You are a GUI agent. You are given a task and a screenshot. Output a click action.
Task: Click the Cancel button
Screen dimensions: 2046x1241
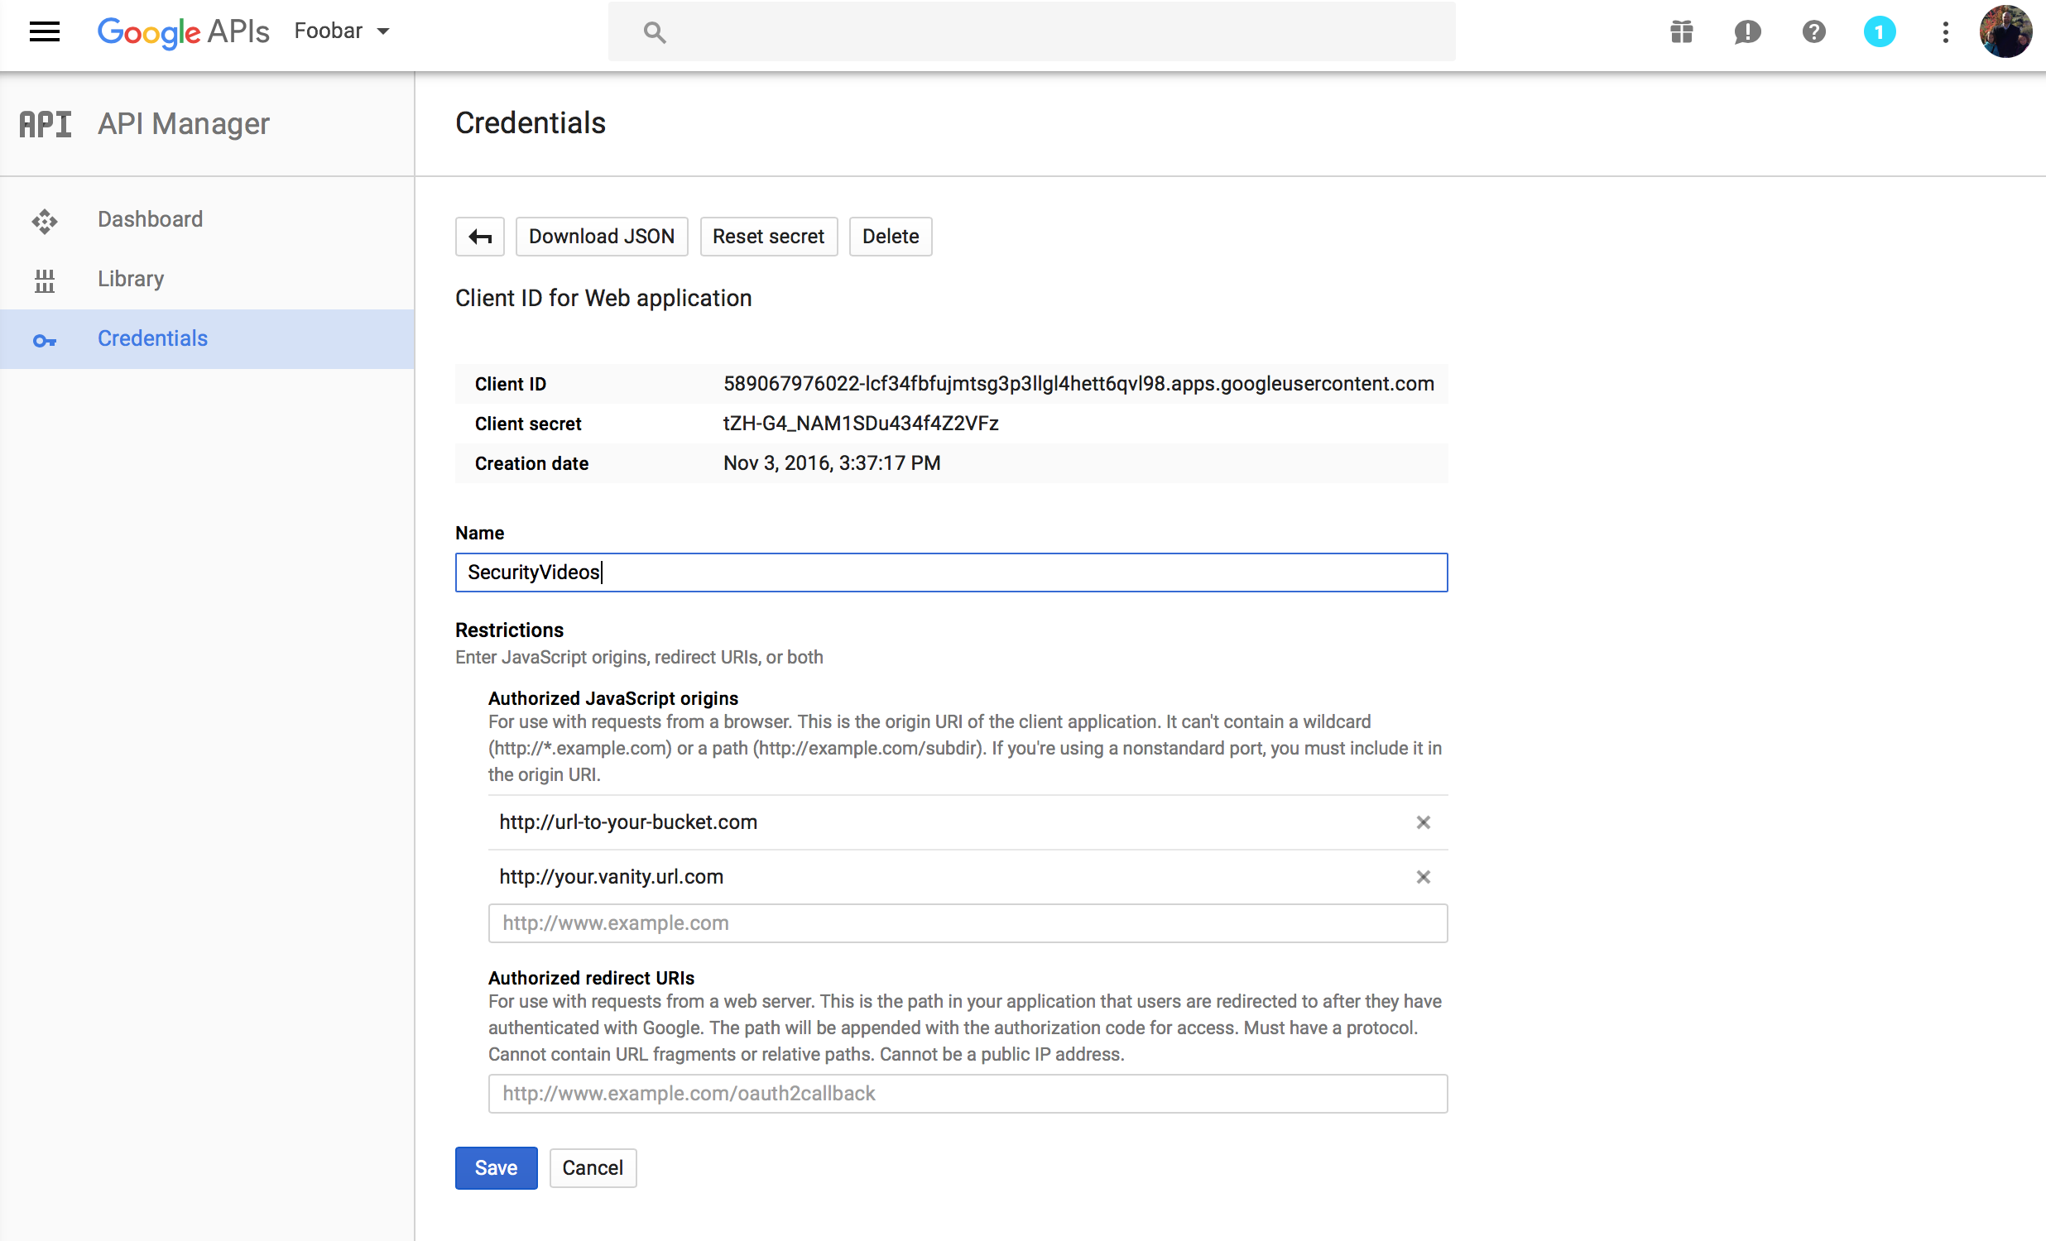pos(592,1168)
